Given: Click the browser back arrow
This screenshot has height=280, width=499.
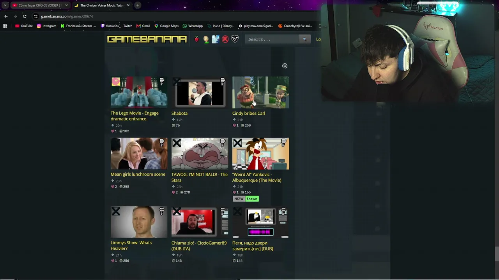Looking at the screenshot, I should 6,16.
